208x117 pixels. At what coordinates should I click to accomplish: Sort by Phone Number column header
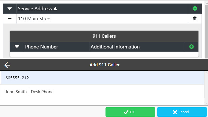click(42, 47)
